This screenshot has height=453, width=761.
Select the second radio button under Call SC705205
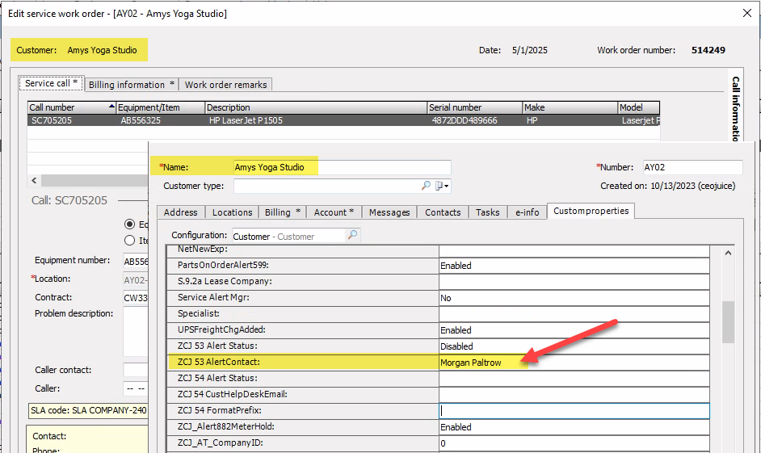point(129,240)
